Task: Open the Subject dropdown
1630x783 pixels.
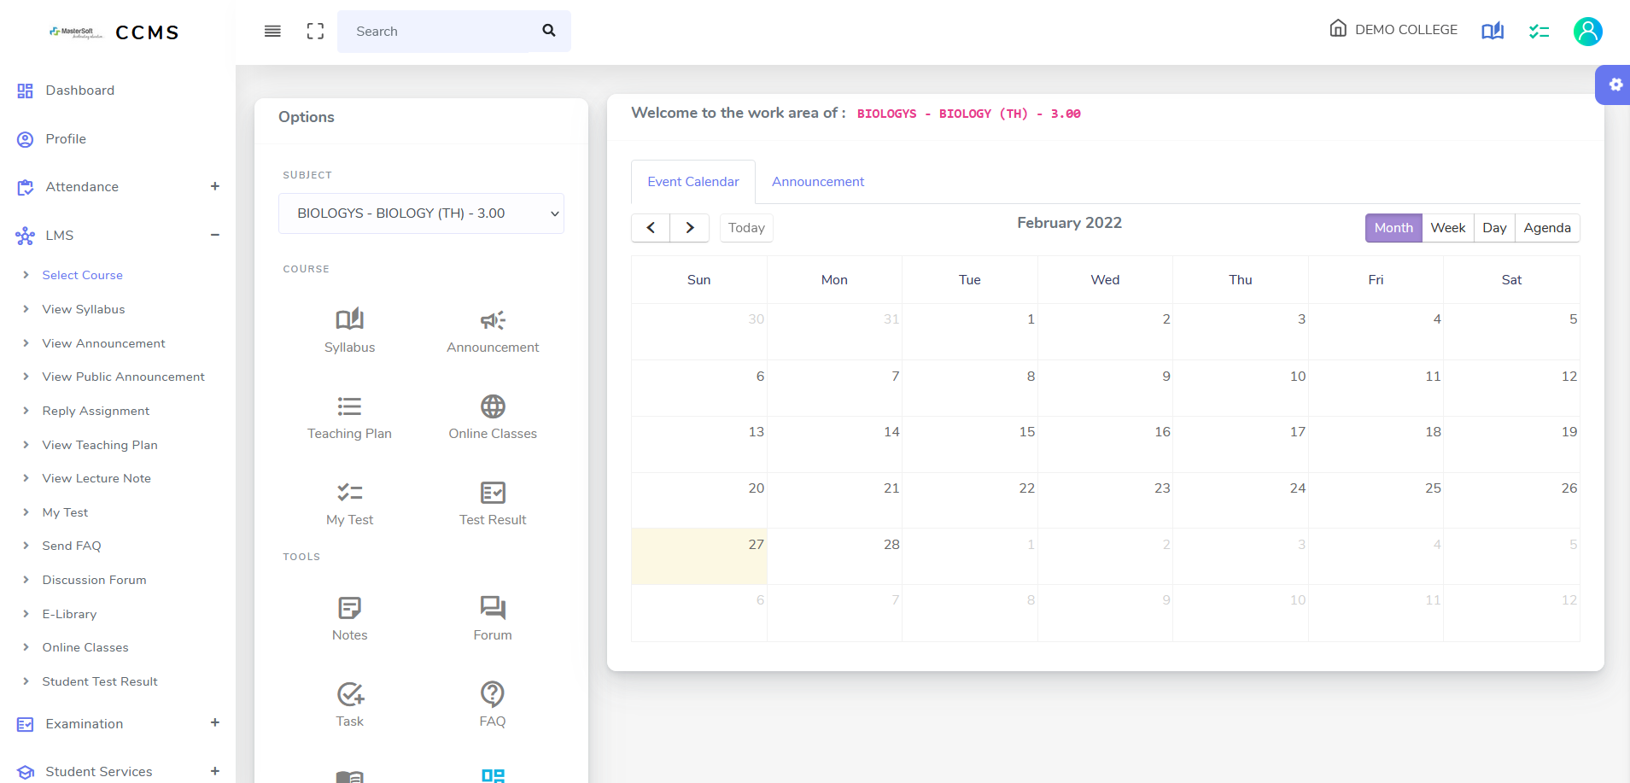Action: pos(421,213)
